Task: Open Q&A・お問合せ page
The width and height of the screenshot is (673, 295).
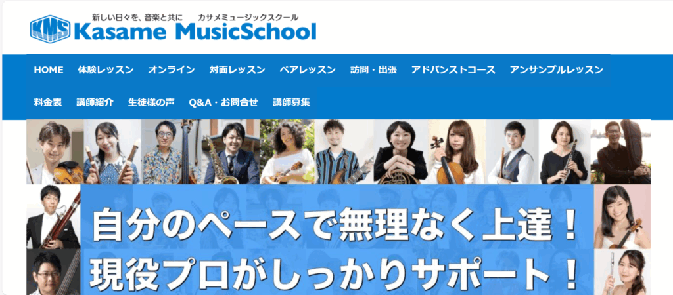Action: tap(223, 103)
